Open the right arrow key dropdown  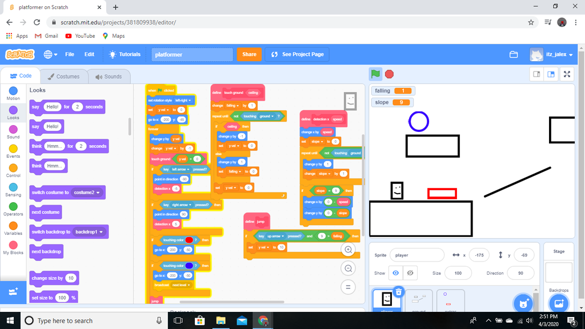[x=181, y=205]
